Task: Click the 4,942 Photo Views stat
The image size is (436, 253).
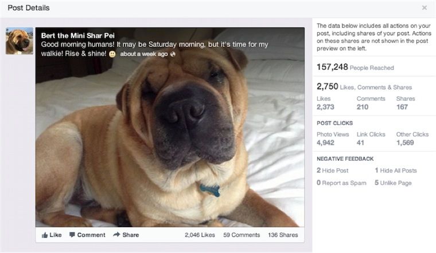Action: [x=325, y=143]
